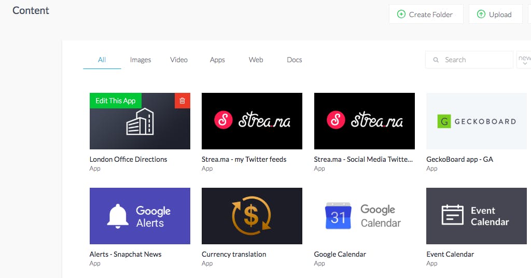The height and width of the screenshot is (278, 531).
Task: Click the Strea.ma - my Twitter feeds title
Action: (244, 159)
